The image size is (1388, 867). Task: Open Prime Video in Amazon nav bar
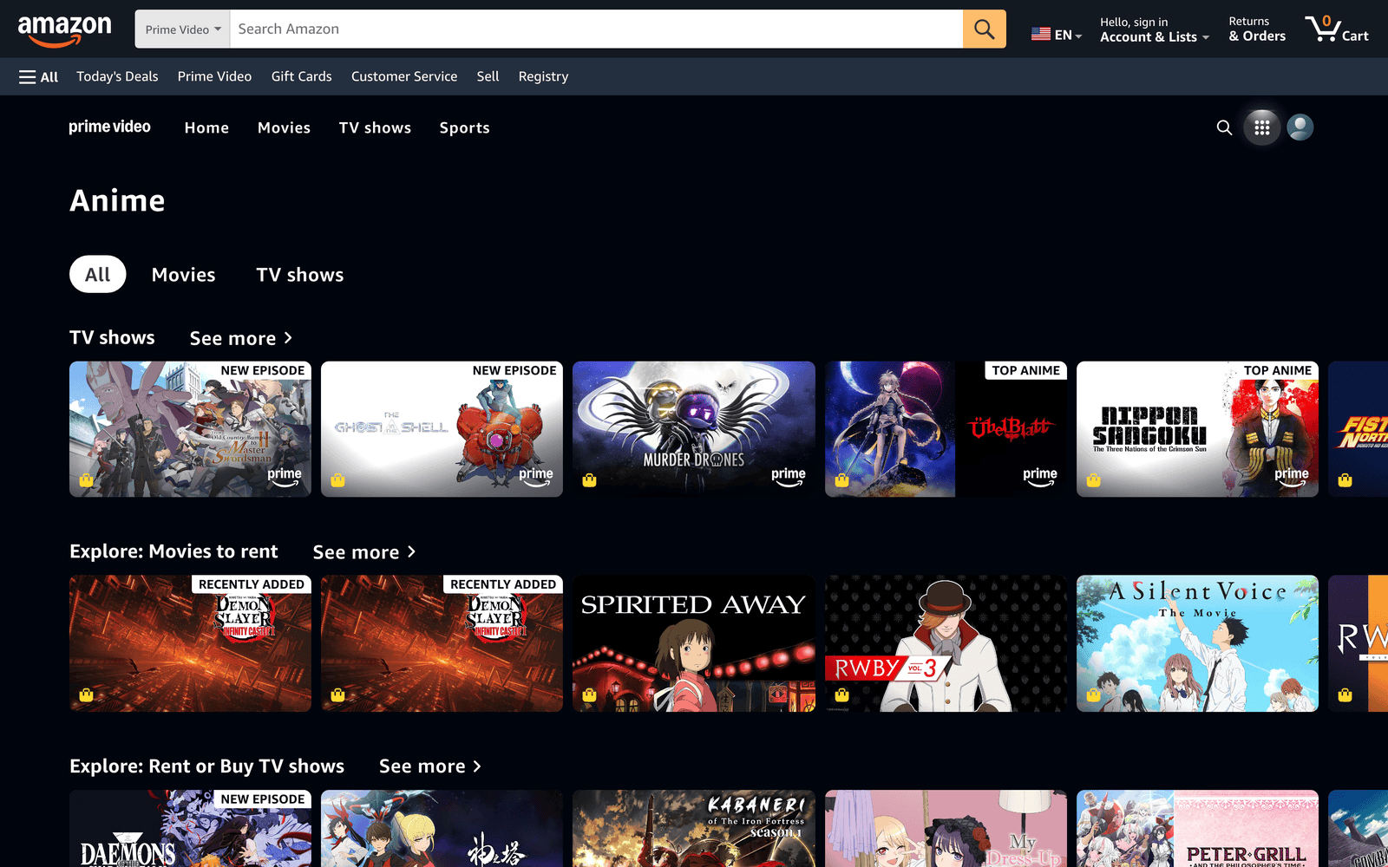[x=214, y=76]
